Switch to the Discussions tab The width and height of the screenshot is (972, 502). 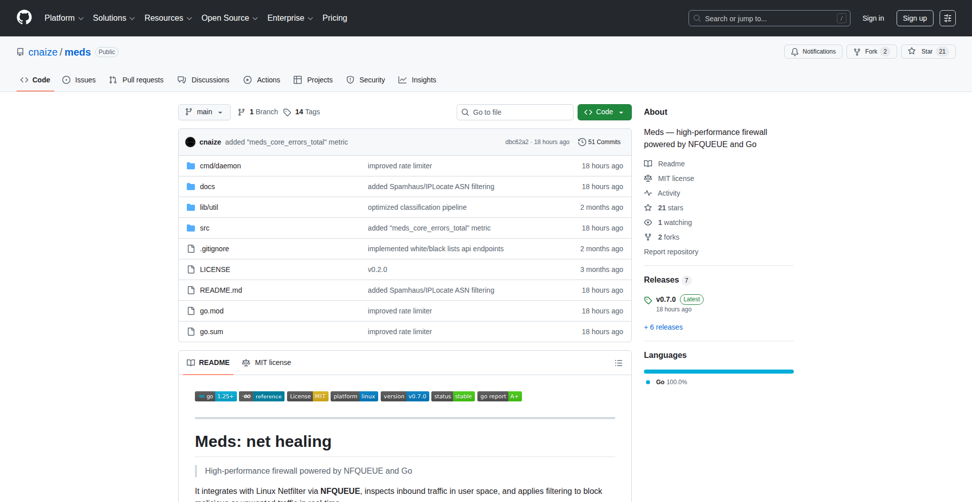[204, 80]
